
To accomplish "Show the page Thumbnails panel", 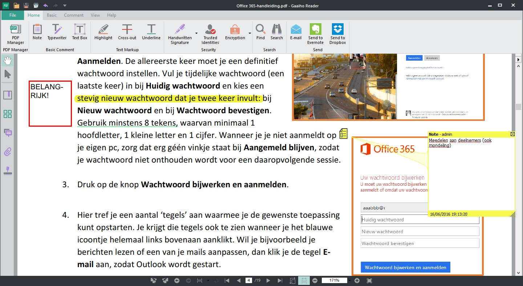I will click(7, 114).
